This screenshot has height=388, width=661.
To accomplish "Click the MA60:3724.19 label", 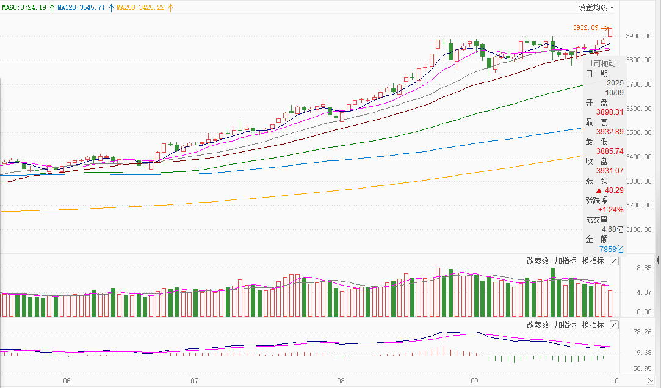I will [x=23, y=8].
